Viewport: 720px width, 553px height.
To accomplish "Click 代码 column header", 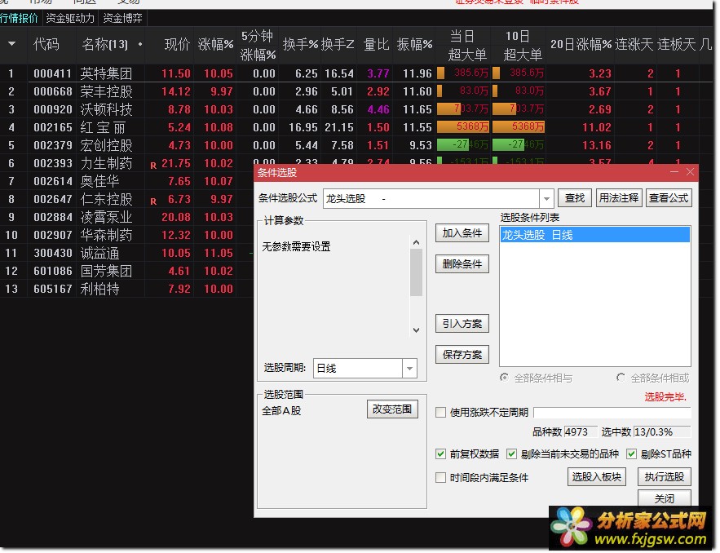I will [46, 45].
